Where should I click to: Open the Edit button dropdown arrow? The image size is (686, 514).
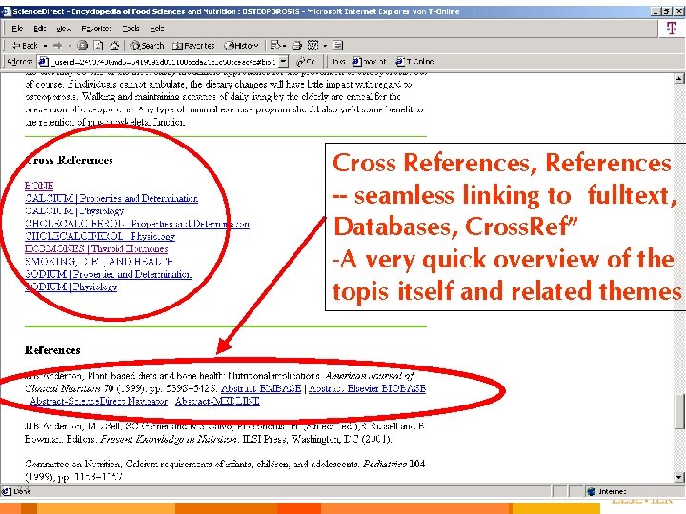click(325, 46)
